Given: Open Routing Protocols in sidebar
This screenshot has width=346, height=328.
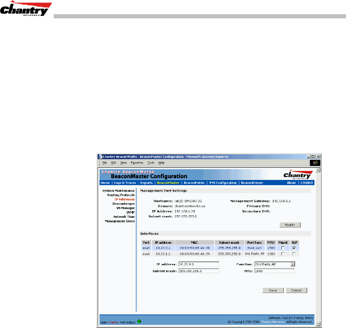Looking at the screenshot, I should pyautogui.click(x=121, y=195).
